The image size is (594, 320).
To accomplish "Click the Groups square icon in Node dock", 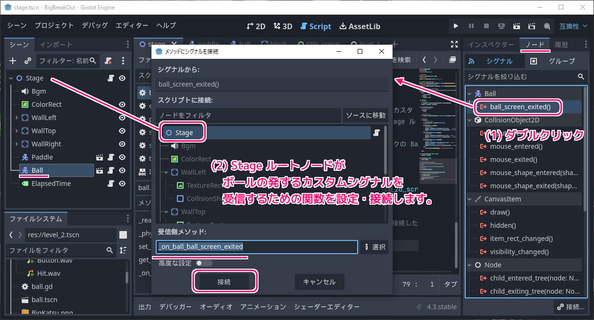I will (534, 61).
